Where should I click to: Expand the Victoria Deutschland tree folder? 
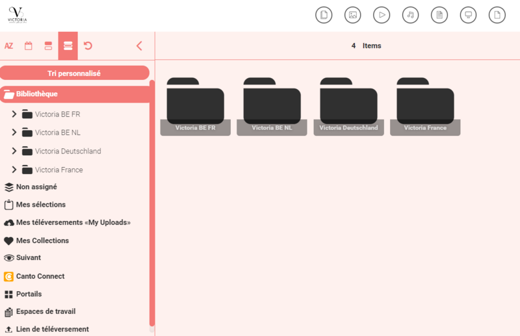pos(14,151)
